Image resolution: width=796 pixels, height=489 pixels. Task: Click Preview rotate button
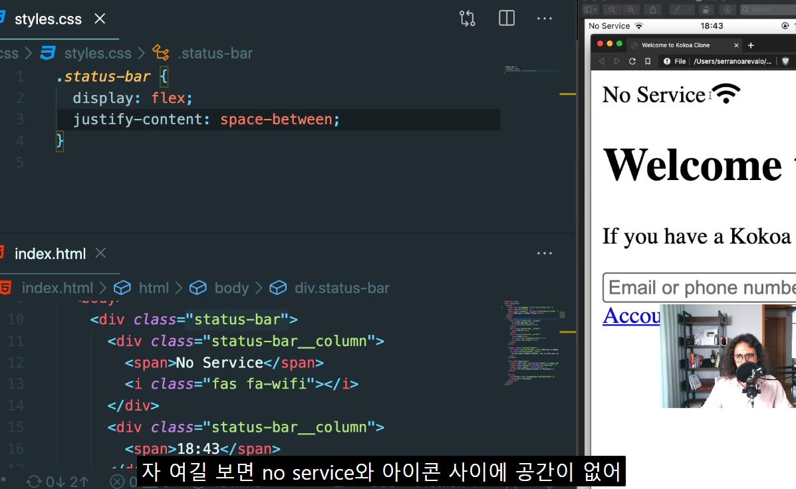(x=706, y=9)
